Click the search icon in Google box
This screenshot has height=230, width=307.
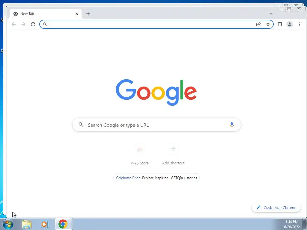[x=81, y=124]
